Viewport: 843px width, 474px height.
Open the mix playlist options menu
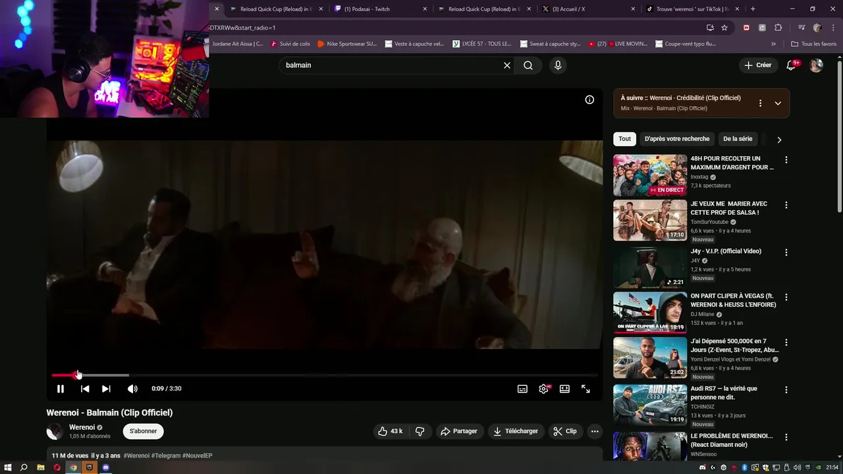click(760, 103)
